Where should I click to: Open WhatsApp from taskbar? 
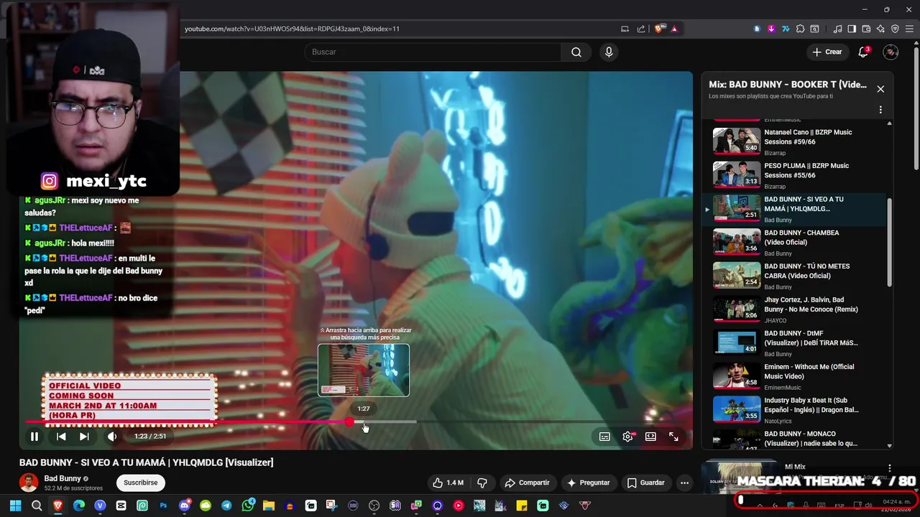[248, 506]
